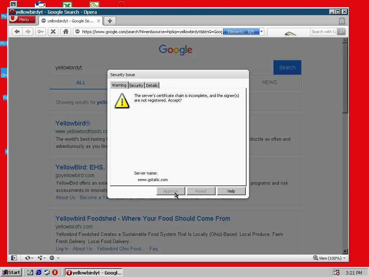369x277 pixels.
Task: Click the yellow warning triangle icon
Action: tap(122, 101)
